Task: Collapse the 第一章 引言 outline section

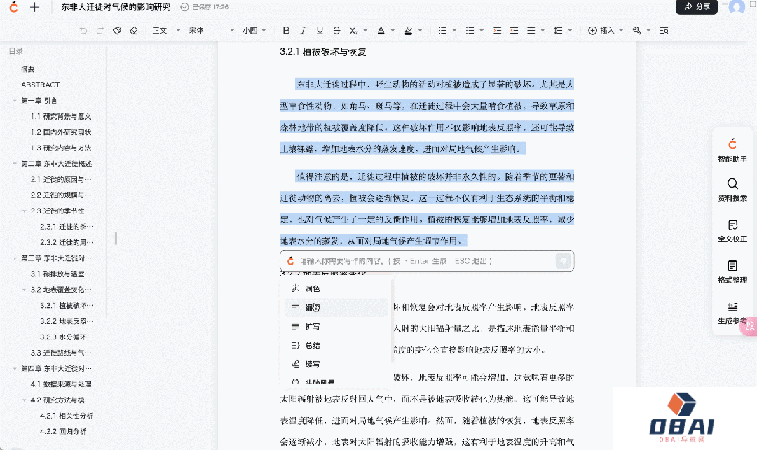Action: (x=15, y=101)
